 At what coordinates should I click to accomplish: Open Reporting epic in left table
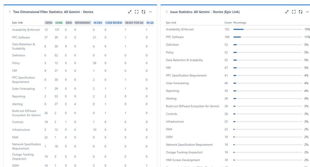(19, 96)
